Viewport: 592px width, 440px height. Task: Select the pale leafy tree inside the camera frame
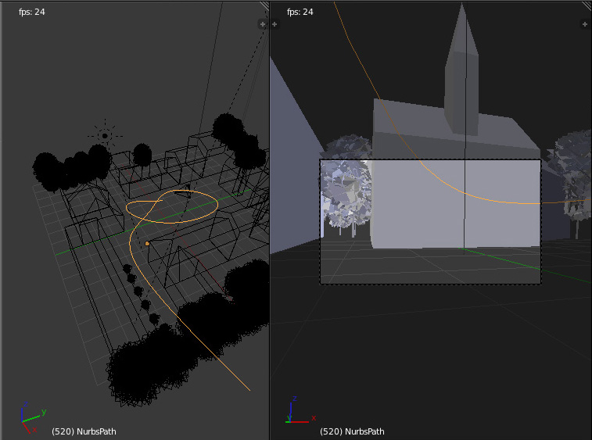(x=346, y=195)
